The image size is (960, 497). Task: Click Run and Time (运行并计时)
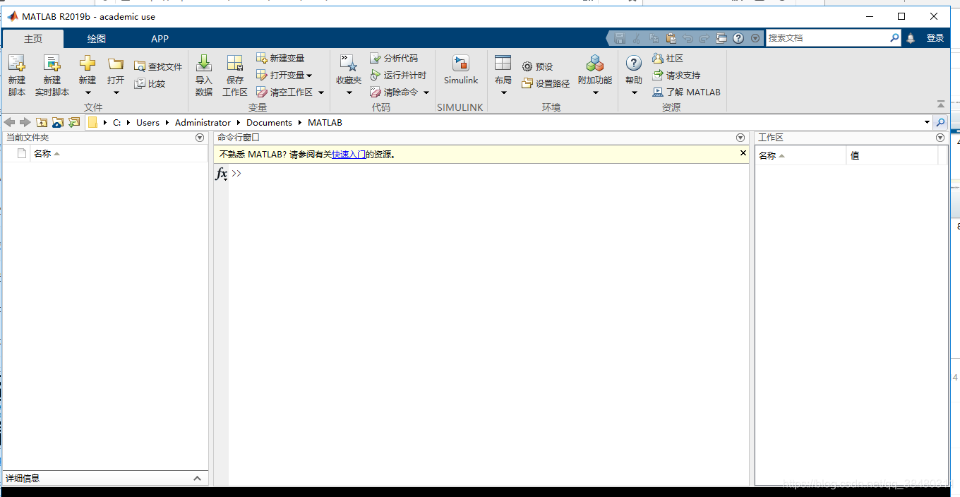[398, 75]
